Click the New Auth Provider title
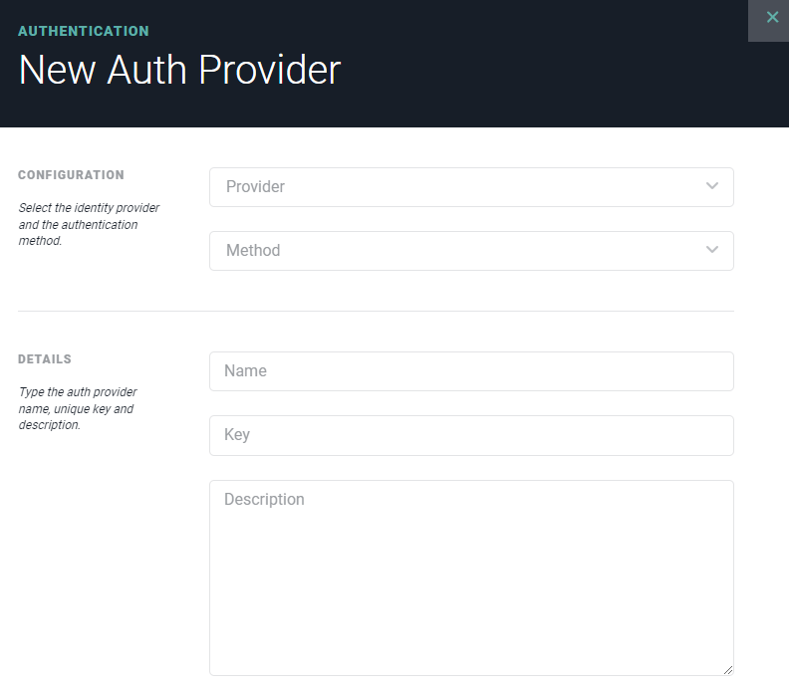 [x=179, y=70]
